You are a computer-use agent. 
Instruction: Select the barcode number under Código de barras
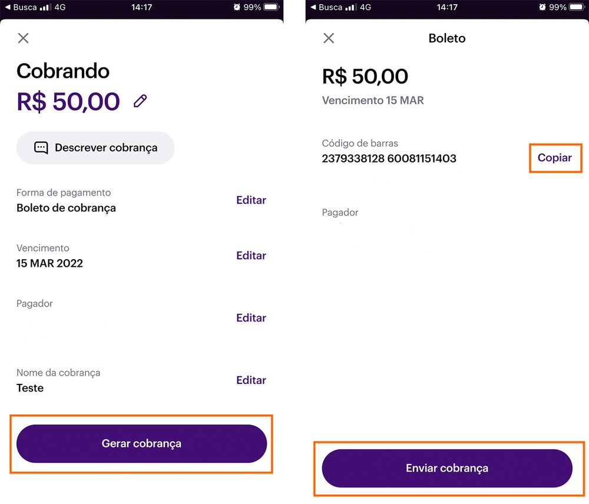389,158
